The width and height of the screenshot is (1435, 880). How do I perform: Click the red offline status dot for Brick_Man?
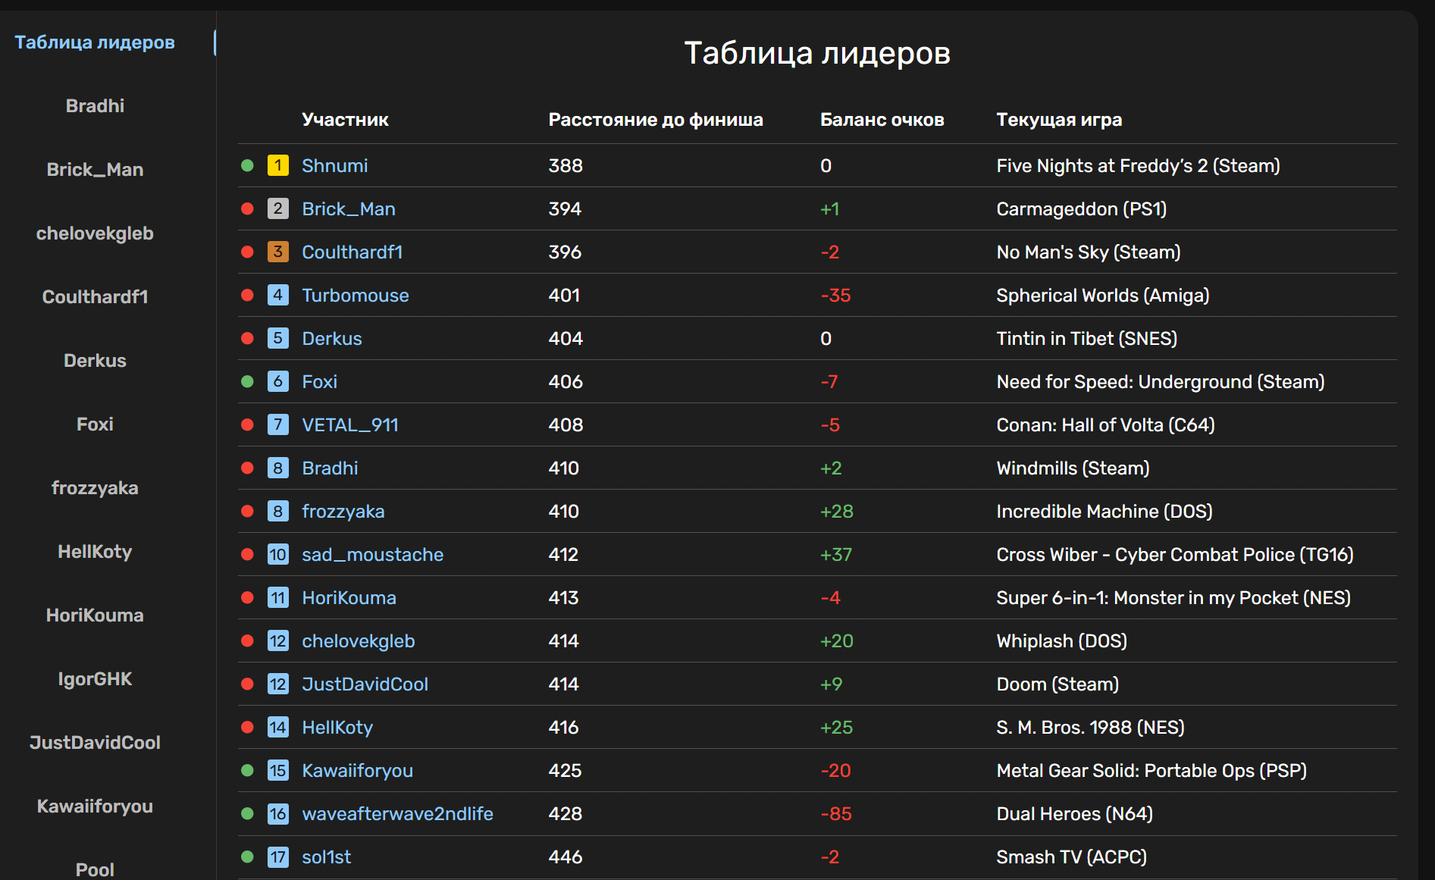click(x=247, y=208)
